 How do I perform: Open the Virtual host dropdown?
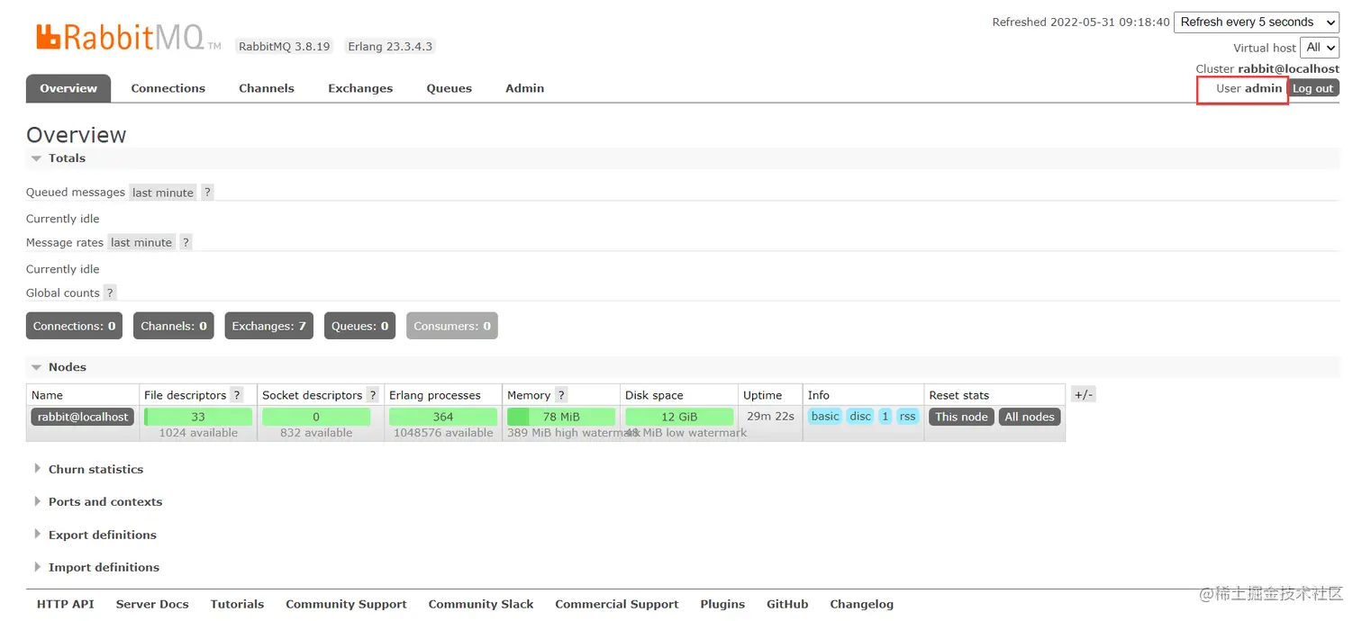(x=1320, y=48)
